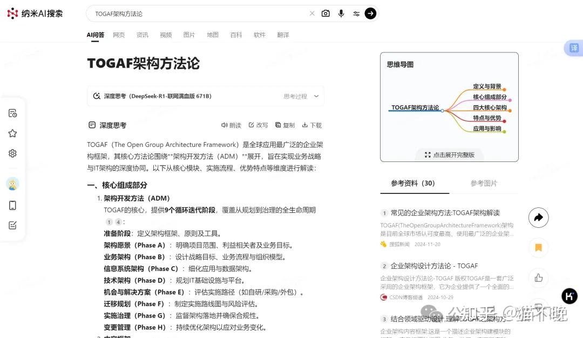Screen dimensions: 583x338
Task: Start voice search with microphone
Action: [341, 13]
